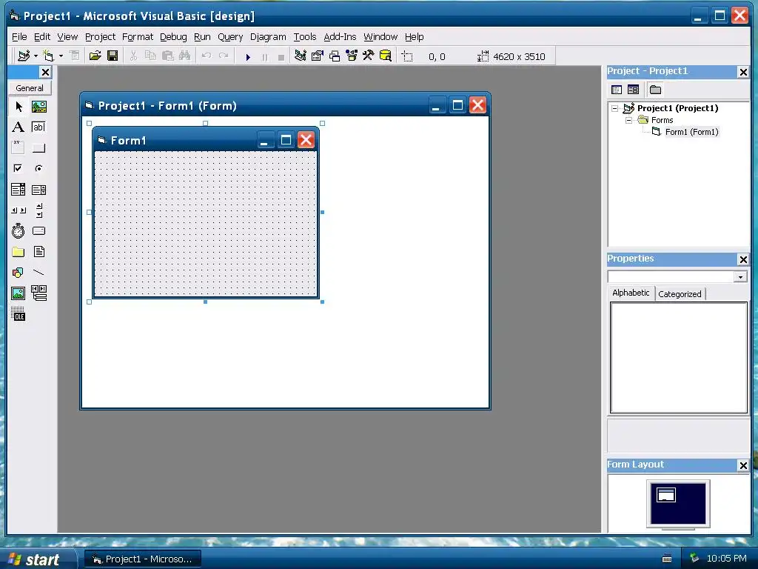Collapse the Forms folder node

[x=628, y=120]
